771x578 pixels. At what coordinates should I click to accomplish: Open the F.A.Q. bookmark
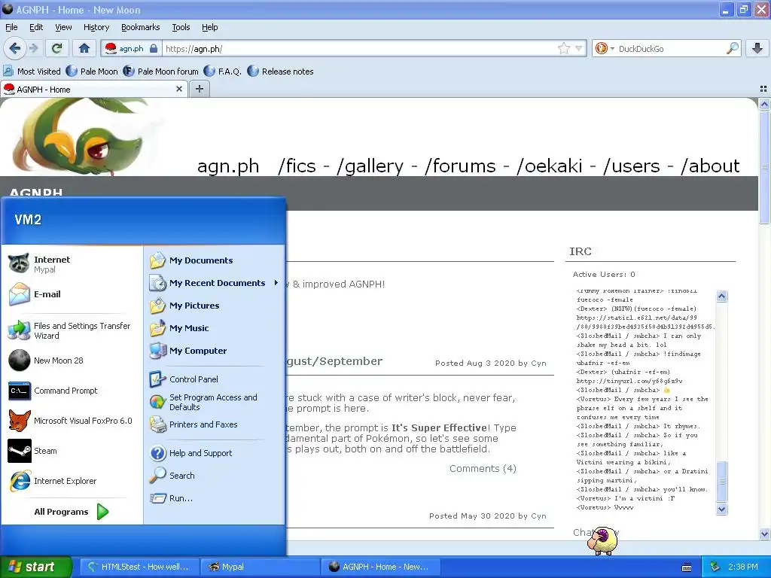click(x=222, y=71)
